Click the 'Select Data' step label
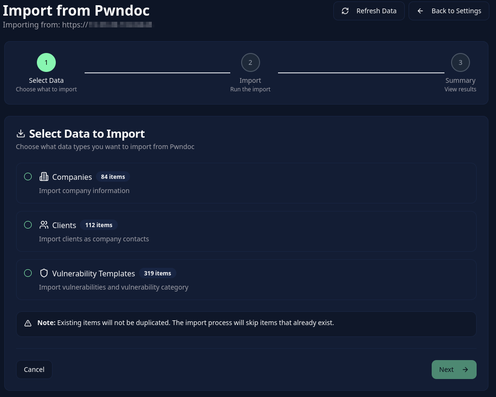The width and height of the screenshot is (496, 397). 46,80
